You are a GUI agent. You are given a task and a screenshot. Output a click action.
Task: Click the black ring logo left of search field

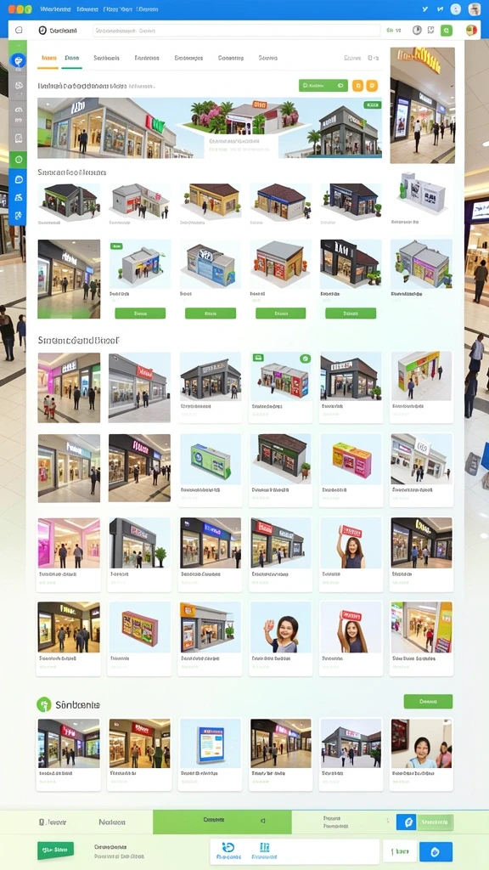[42, 31]
